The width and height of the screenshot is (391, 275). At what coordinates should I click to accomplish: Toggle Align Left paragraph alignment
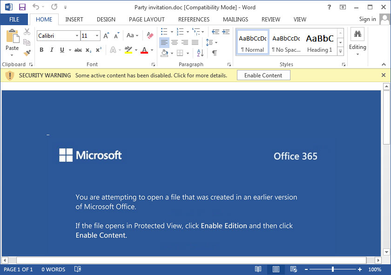pos(164,42)
